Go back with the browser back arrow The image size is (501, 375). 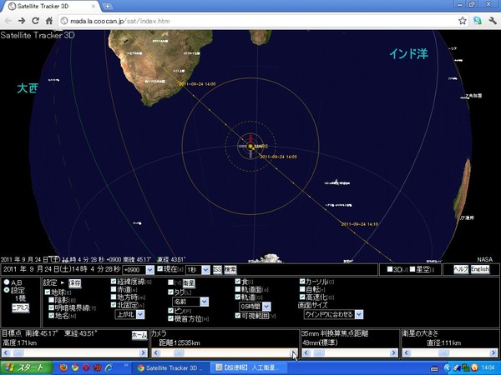point(8,21)
